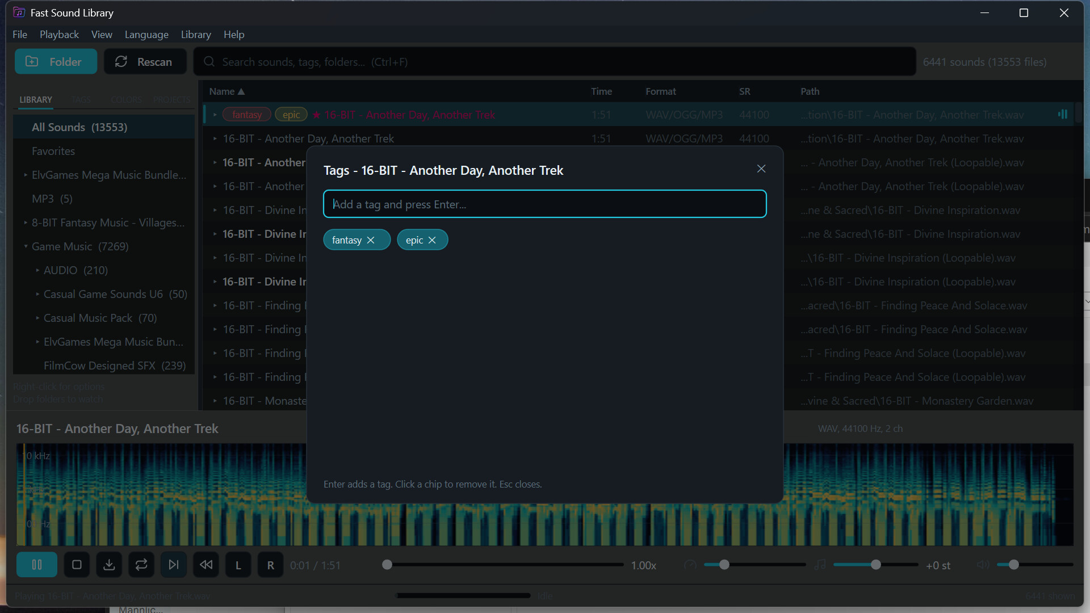Click the Add a tag input field
Viewport: 1090px width, 613px height.
tap(545, 204)
